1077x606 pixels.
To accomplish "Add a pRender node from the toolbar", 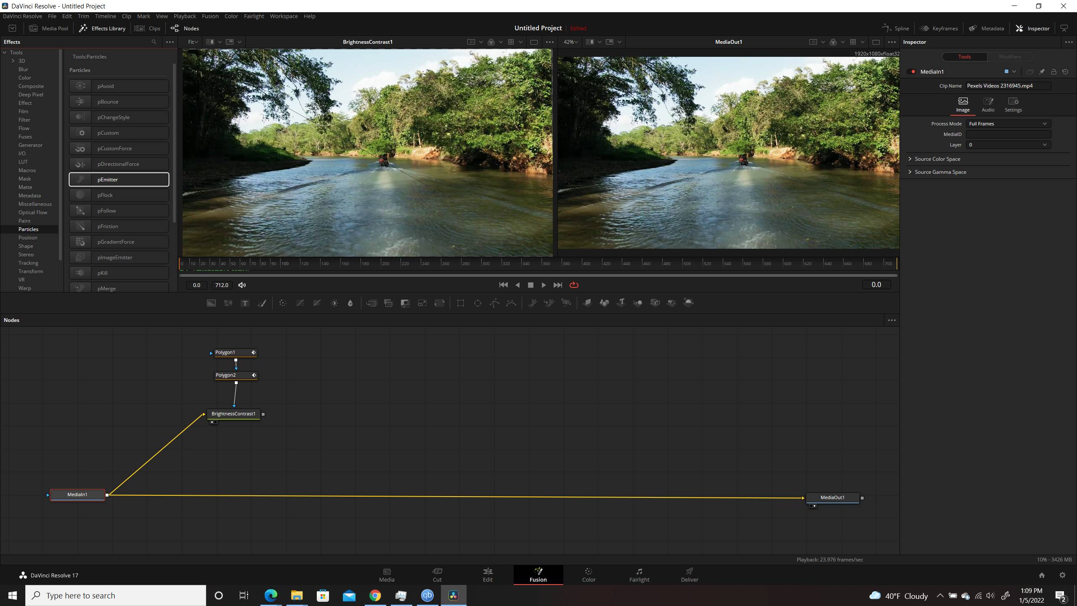I will 566,303.
